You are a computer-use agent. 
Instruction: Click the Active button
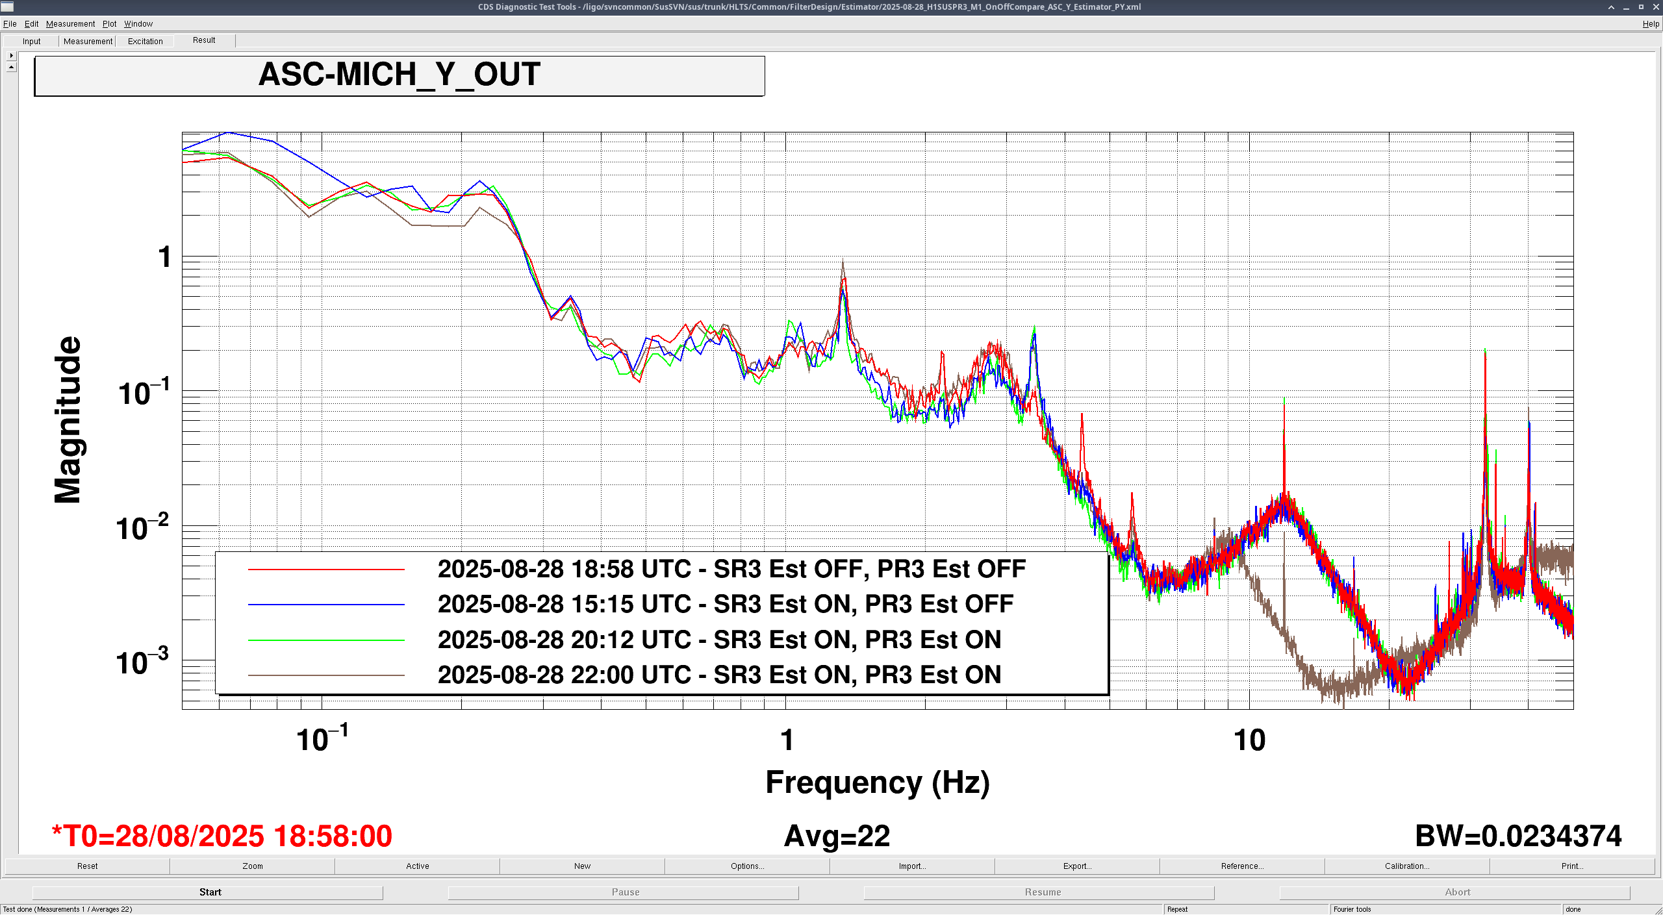tap(418, 866)
